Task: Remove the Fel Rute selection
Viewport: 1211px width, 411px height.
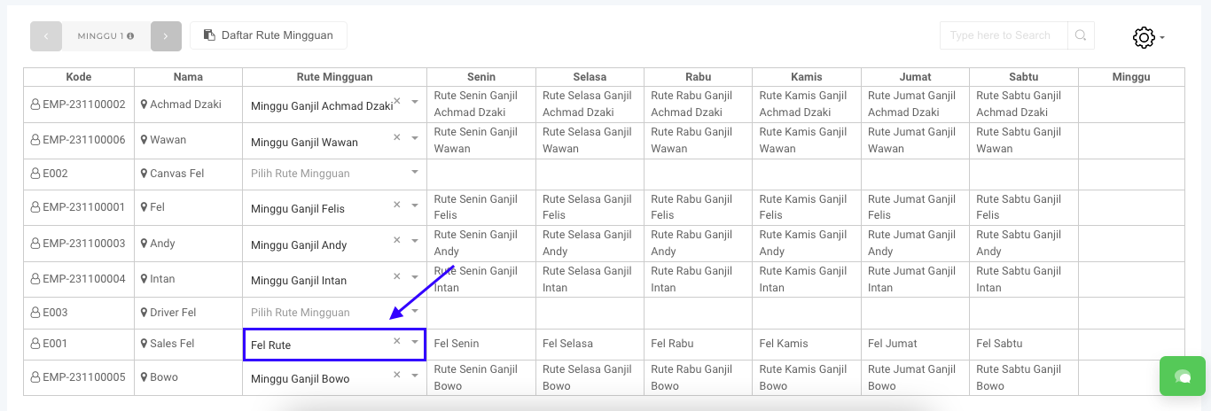Action: (397, 341)
